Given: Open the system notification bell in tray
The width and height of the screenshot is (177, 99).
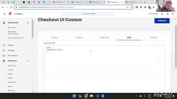Looking at the screenshot, I should 173,96.
